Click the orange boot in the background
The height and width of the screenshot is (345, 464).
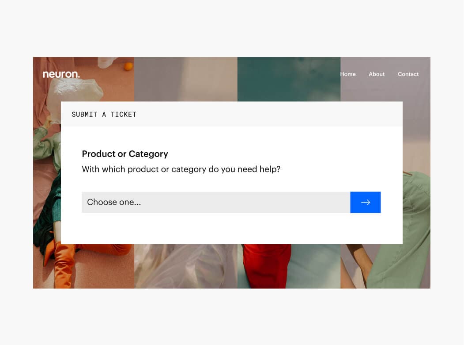click(x=63, y=264)
